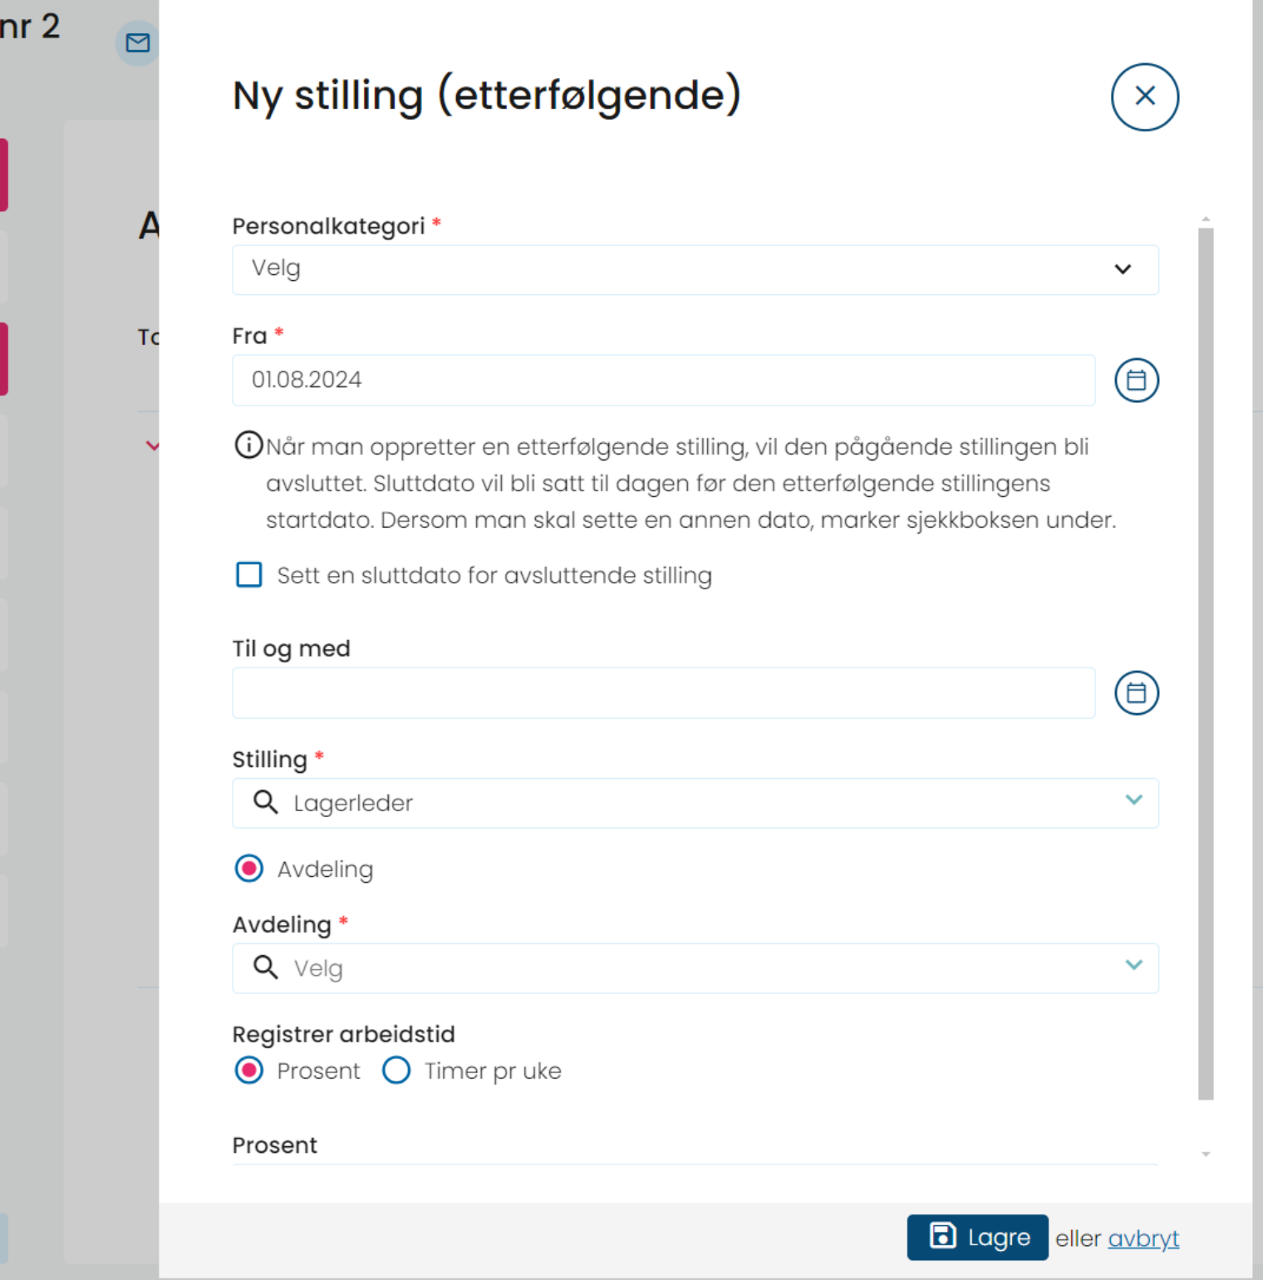This screenshot has height=1280, width=1263.
Task: Click the search magnifier in Avdeling field
Action: coord(265,967)
